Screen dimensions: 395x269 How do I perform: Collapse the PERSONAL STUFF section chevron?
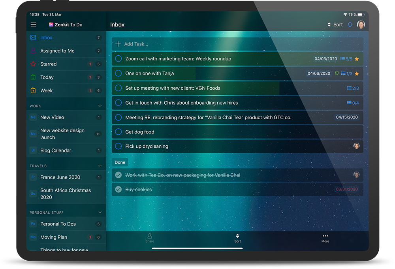(100, 213)
